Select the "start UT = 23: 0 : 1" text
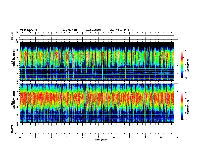The image size is (199, 154). (121, 30)
